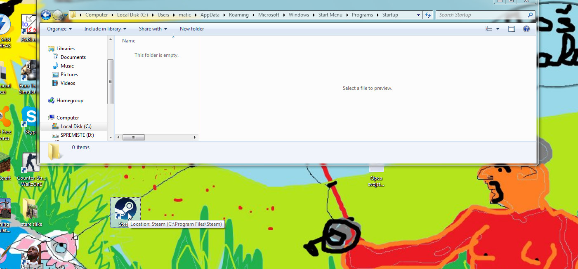Change your view icon button
Viewport: 578px width, 269px height.
(x=489, y=29)
